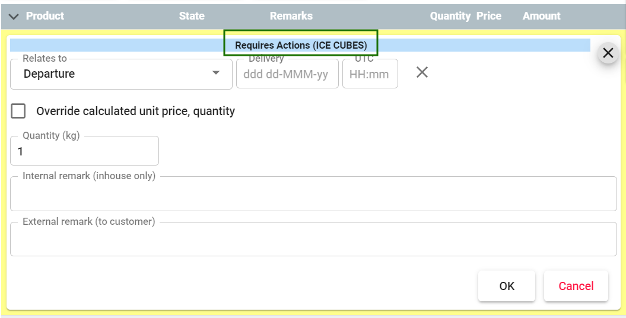
Task: Click the Remarks column header
Action: 291,16
